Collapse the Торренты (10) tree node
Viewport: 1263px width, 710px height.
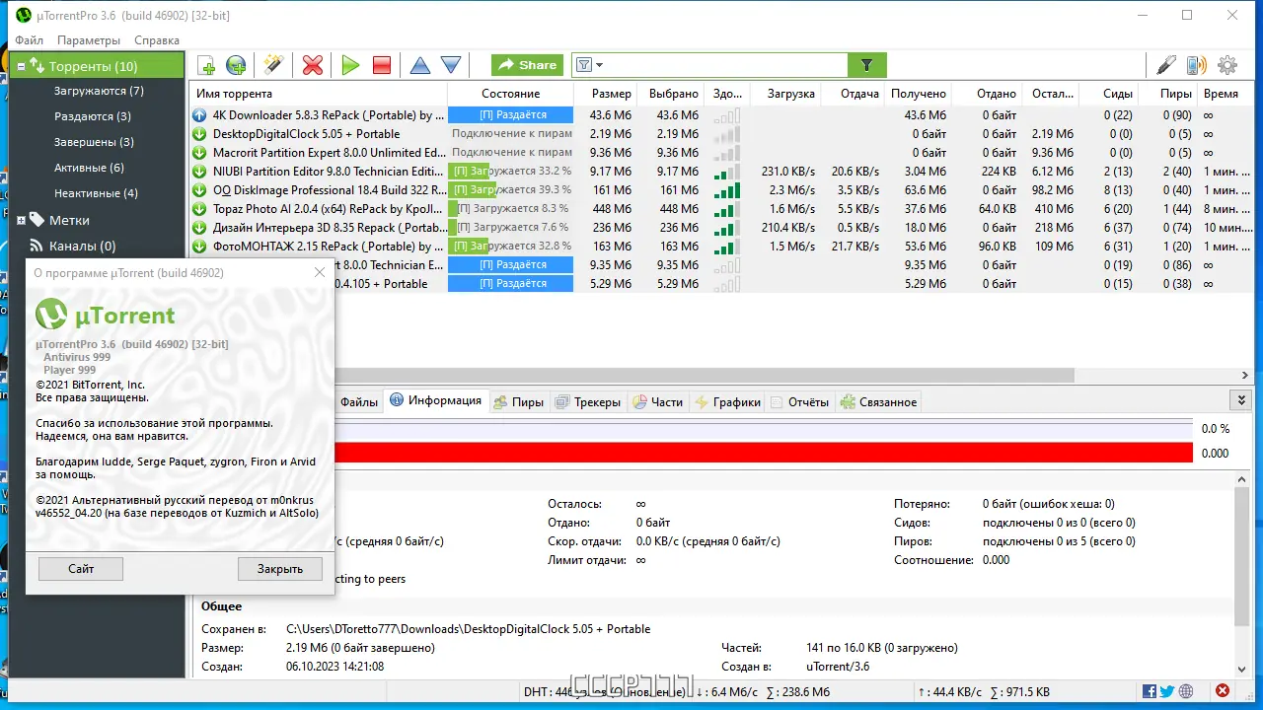(x=21, y=66)
